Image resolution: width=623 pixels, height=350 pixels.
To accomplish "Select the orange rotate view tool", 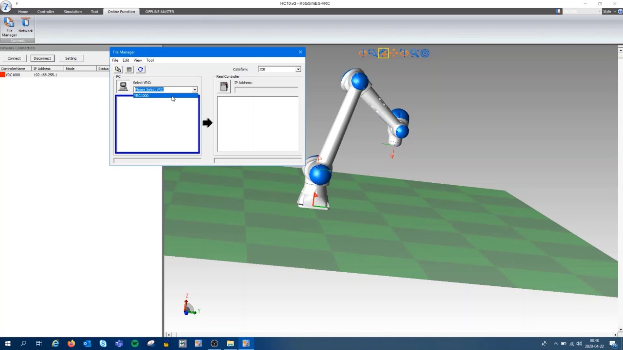I will coord(363,53).
